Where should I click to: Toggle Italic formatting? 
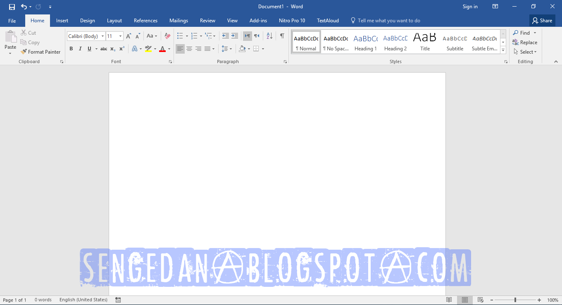tap(80, 49)
